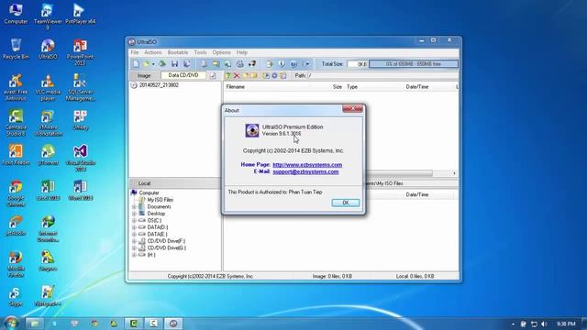Click the Data CD/DVD image type field
Screen dimensions: 587x330
coord(183,75)
